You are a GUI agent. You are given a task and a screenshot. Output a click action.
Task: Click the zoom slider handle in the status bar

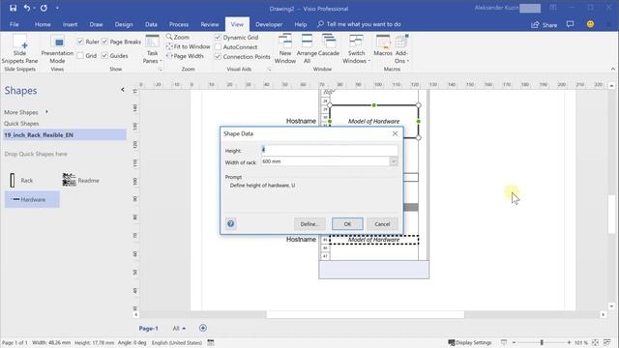542,342
